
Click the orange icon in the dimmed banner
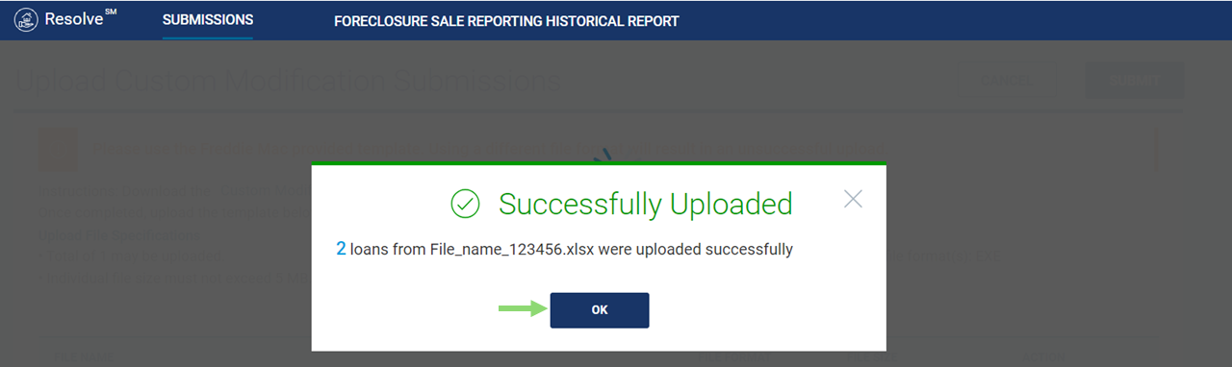tap(58, 147)
